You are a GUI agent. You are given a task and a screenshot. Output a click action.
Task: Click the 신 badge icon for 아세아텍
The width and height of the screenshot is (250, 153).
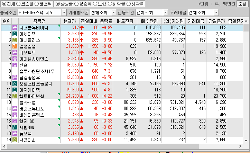[x=15, y=34]
